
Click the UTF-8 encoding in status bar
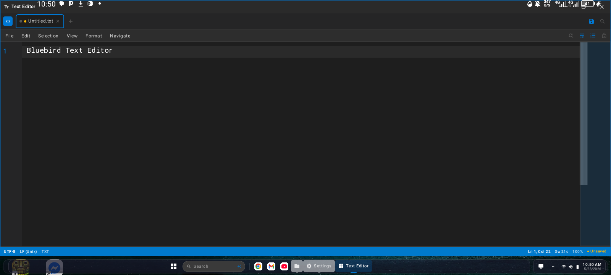pos(10,252)
